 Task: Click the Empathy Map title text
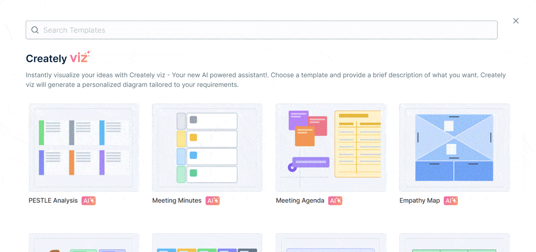[419, 201]
